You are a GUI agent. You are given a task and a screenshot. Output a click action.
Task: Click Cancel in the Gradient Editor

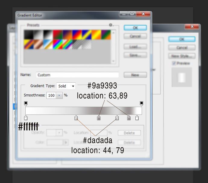click(x=135, y=36)
